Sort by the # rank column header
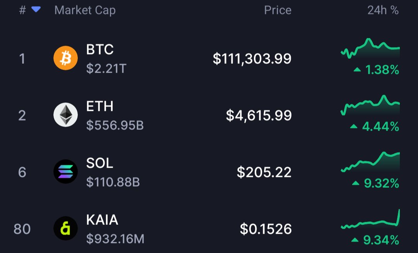418x253 pixels. (22, 10)
